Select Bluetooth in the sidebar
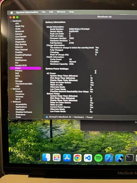Screen dimensions: 137x183 (x=20, y=31)
